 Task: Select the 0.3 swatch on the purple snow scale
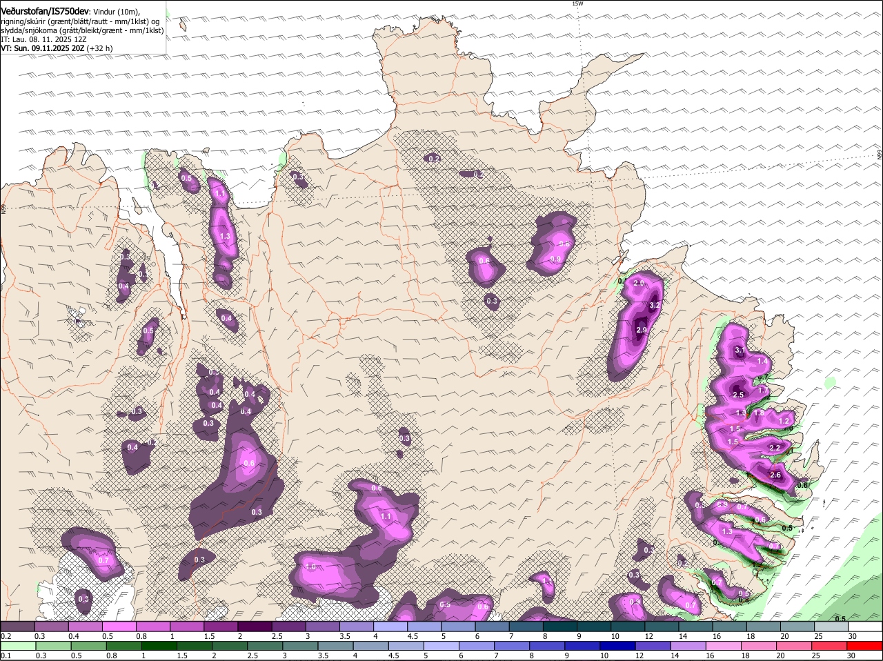coord(51,627)
